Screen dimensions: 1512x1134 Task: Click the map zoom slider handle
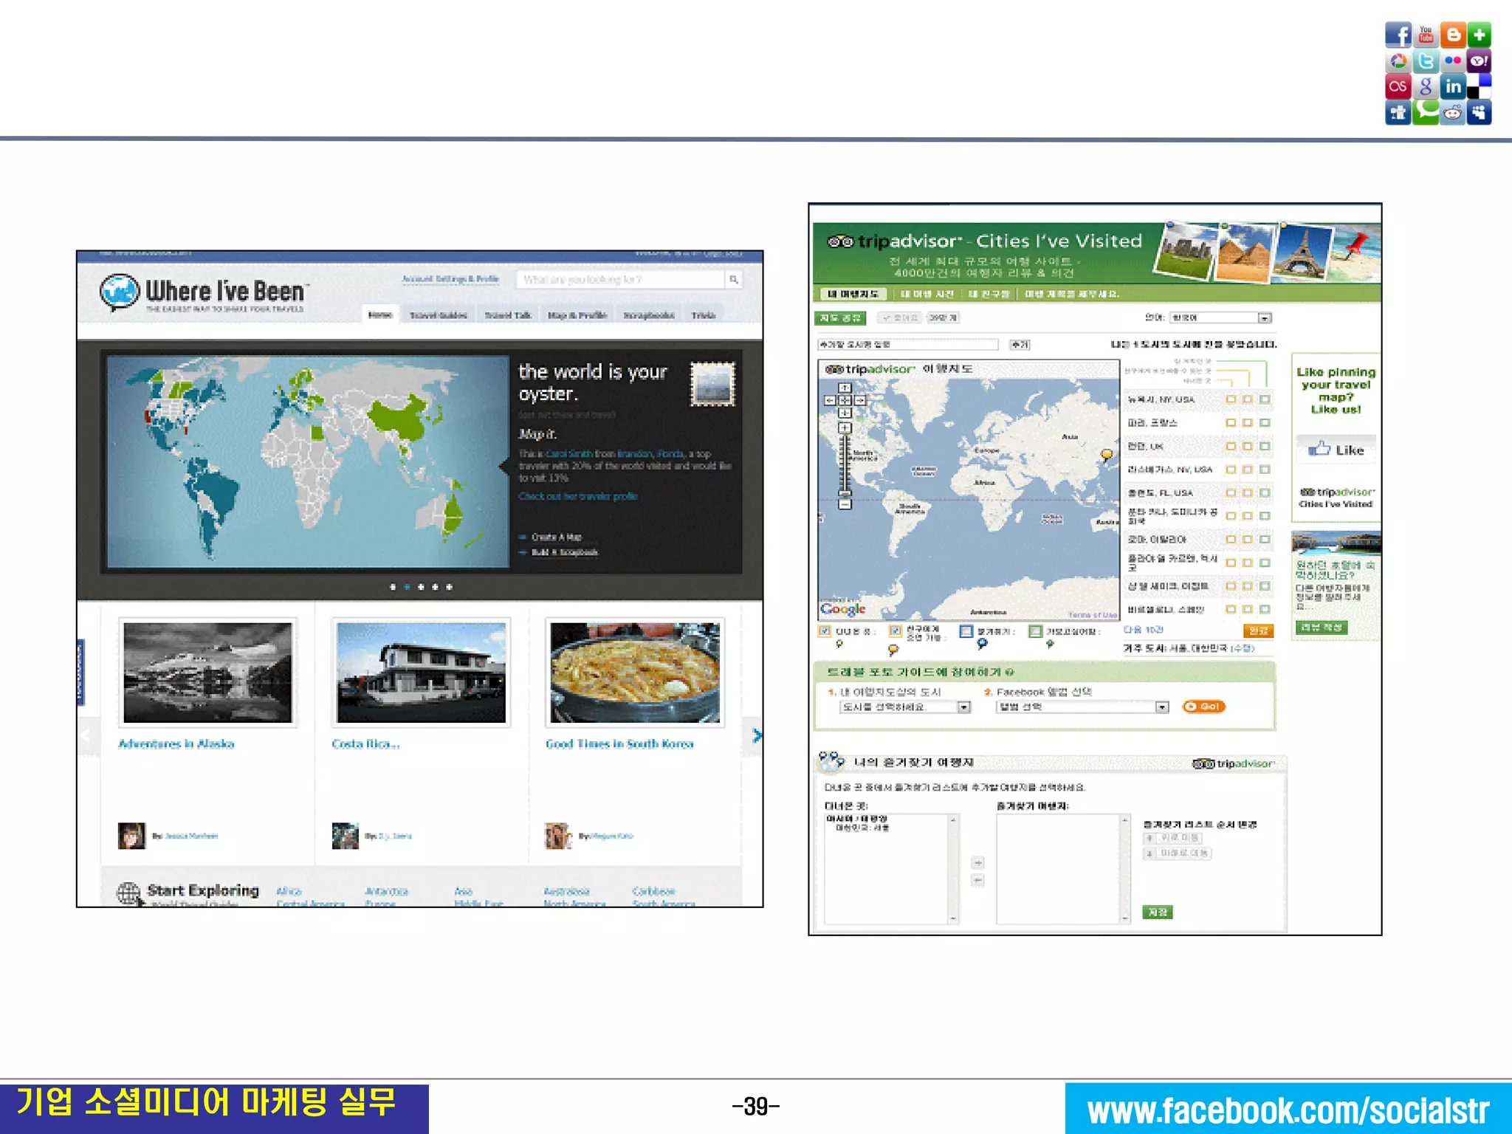click(845, 492)
